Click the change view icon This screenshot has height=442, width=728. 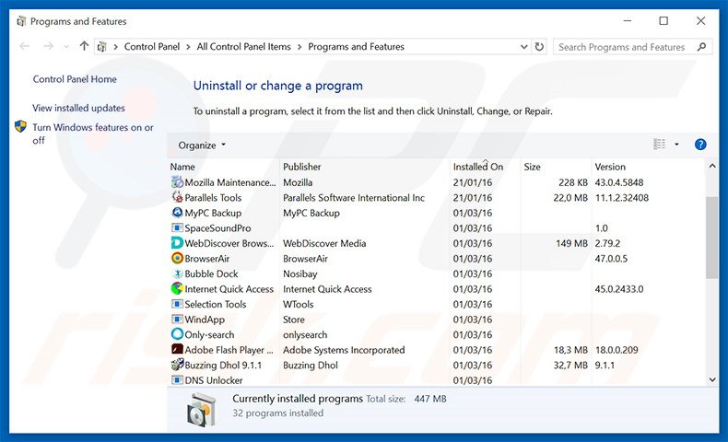659,145
